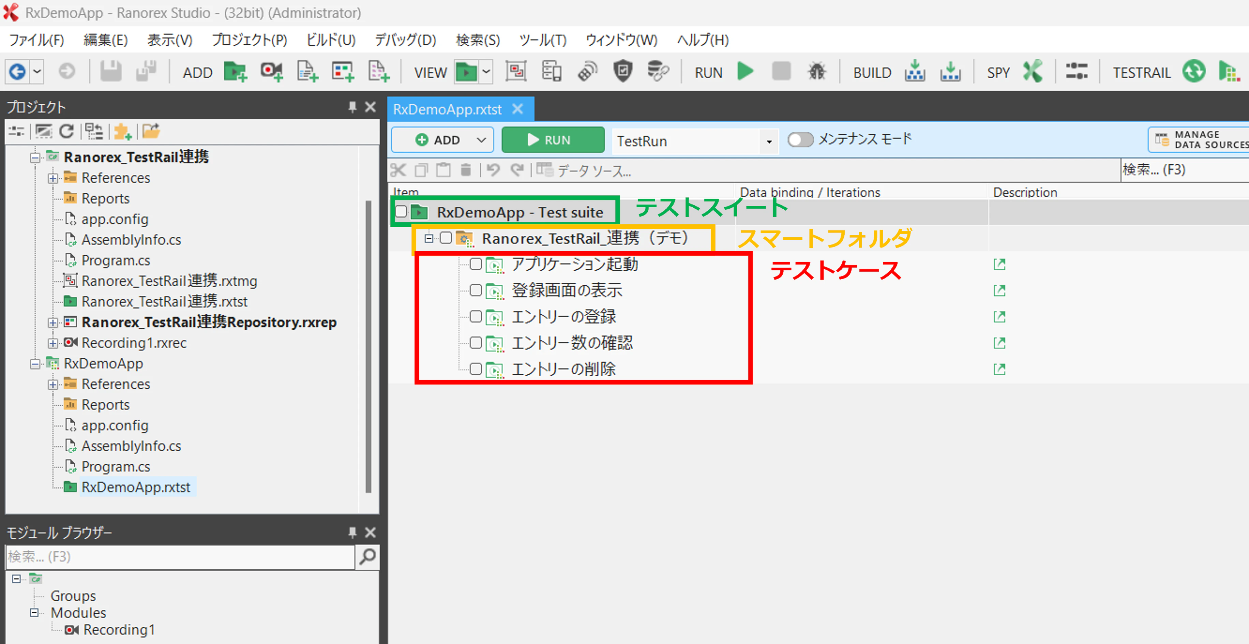This screenshot has height=644, width=1249.
Task: Refresh the project tree
Action: (x=66, y=131)
